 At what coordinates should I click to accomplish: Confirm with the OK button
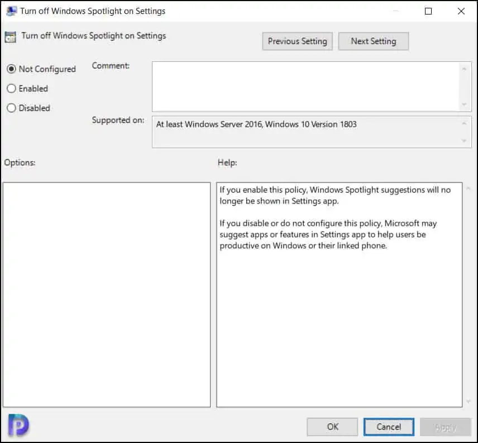(332, 427)
